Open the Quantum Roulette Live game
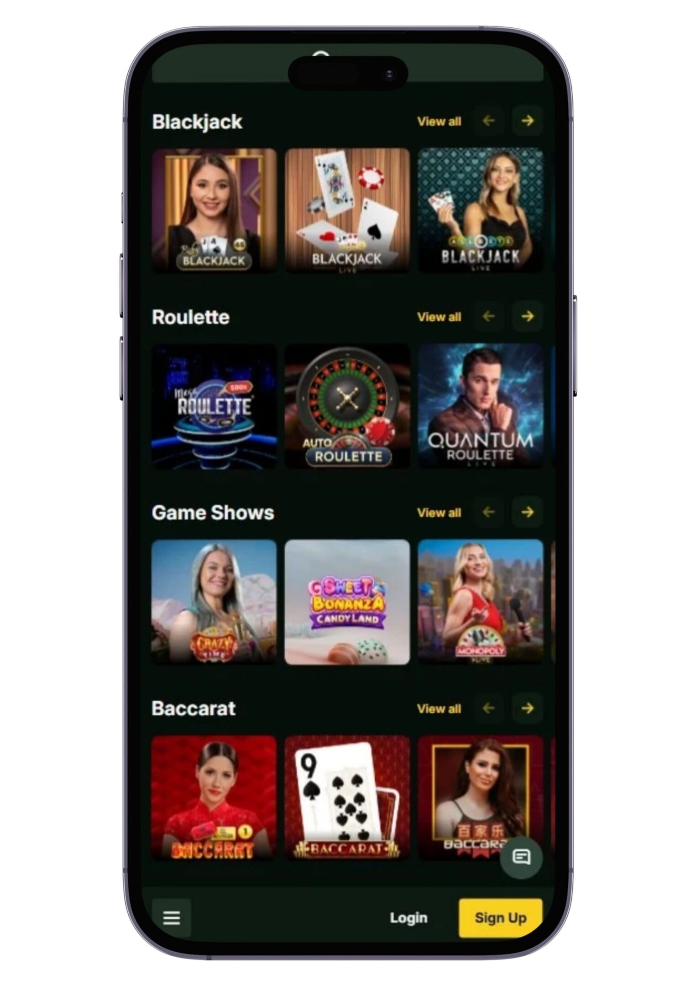The image size is (696, 986). click(x=481, y=406)
